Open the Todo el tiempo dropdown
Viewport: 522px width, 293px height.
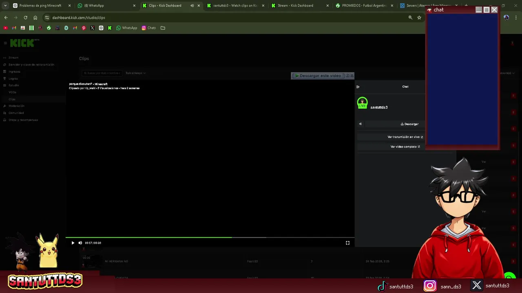[135, 73]
